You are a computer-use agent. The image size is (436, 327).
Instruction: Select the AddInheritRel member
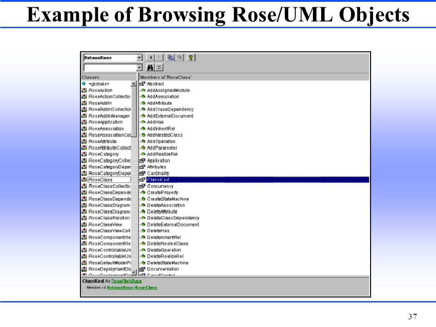tap(161, 129)
